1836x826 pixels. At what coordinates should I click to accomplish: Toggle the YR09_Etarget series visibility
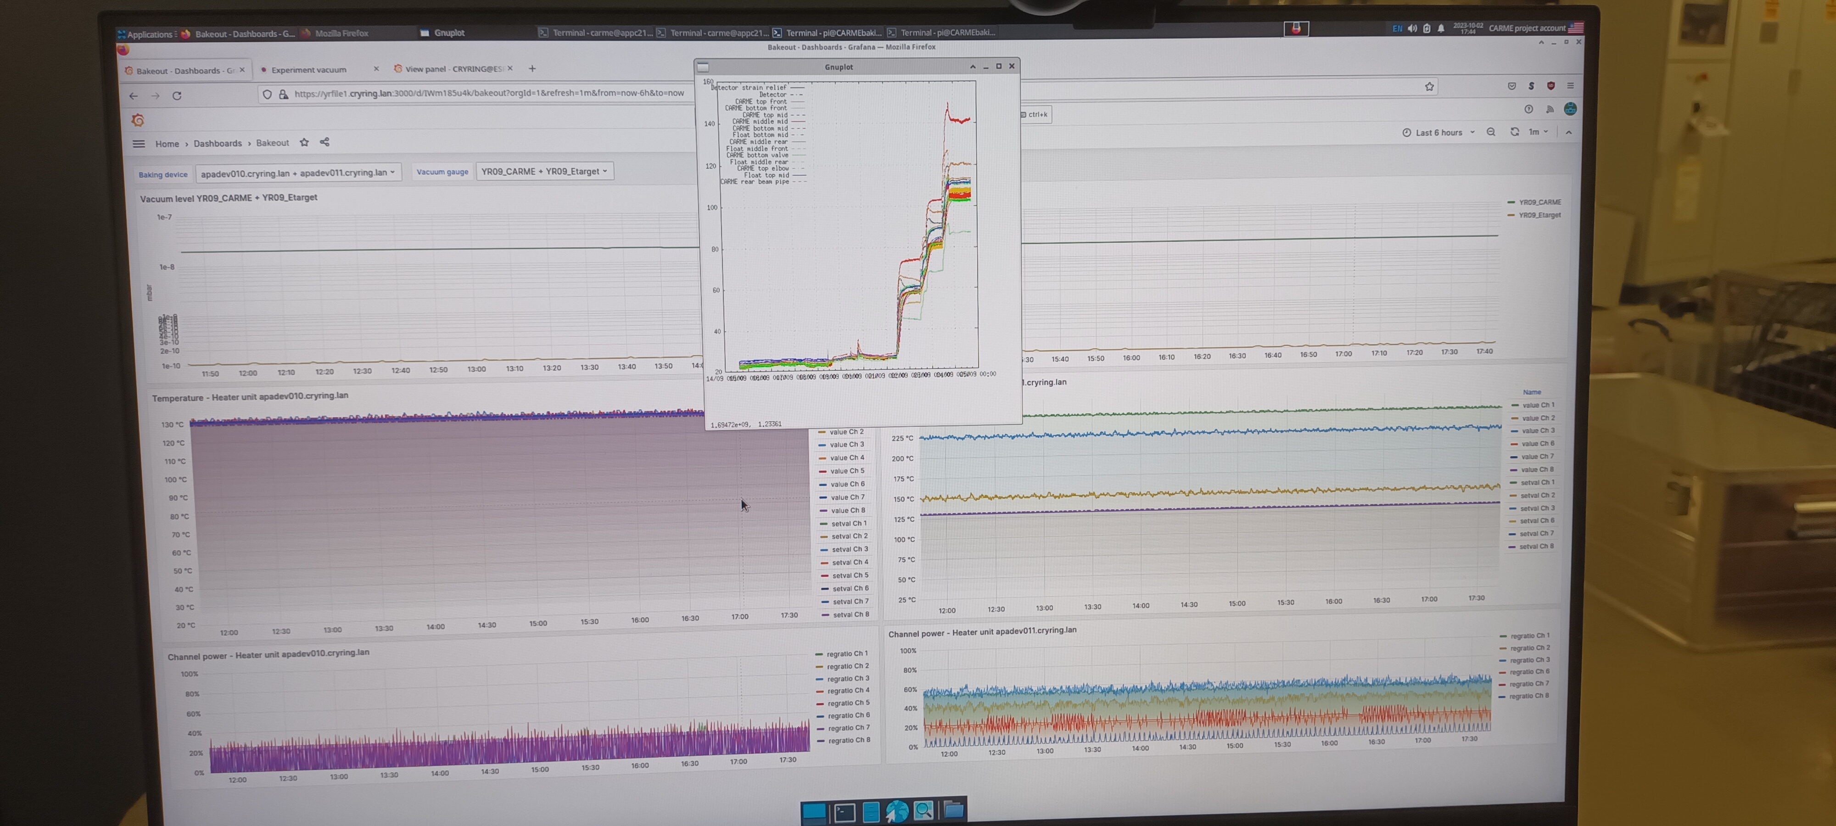pyautogui.click(x=1539, y=215)
